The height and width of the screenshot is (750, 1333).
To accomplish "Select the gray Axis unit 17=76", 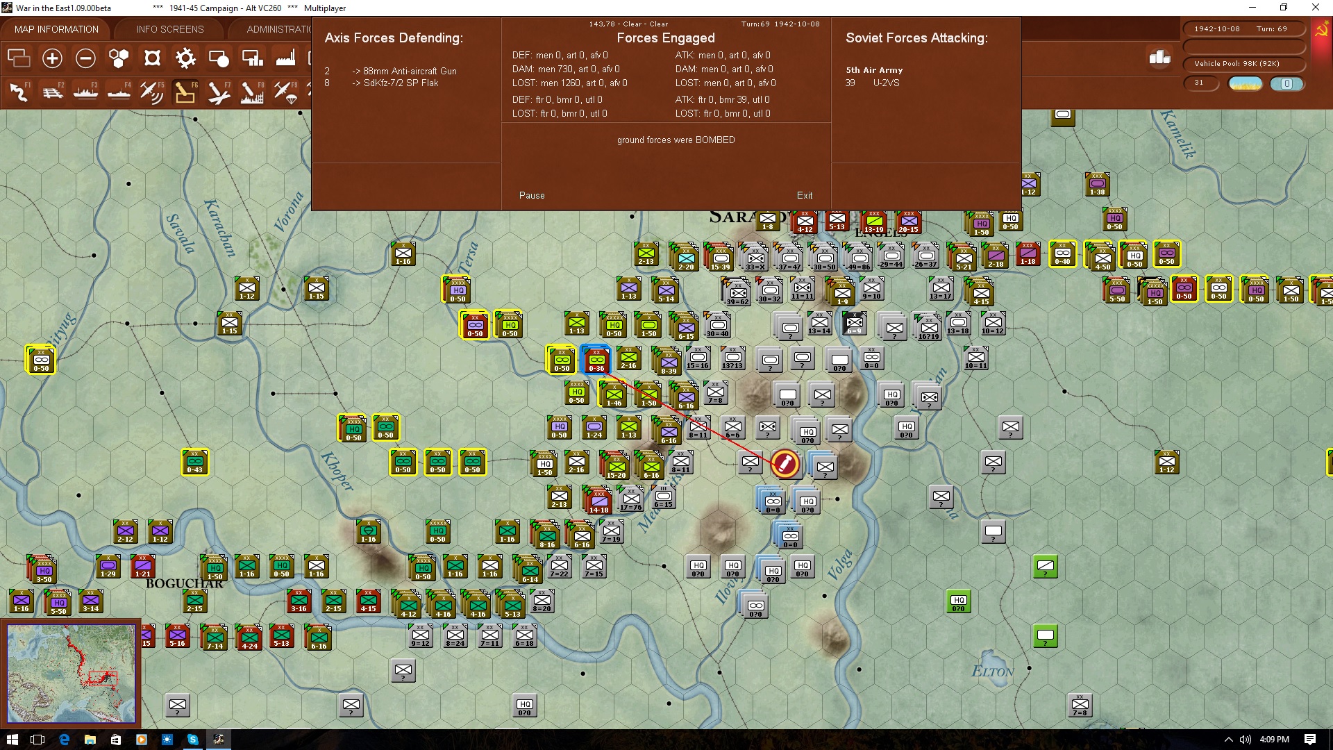I will 631,499.
